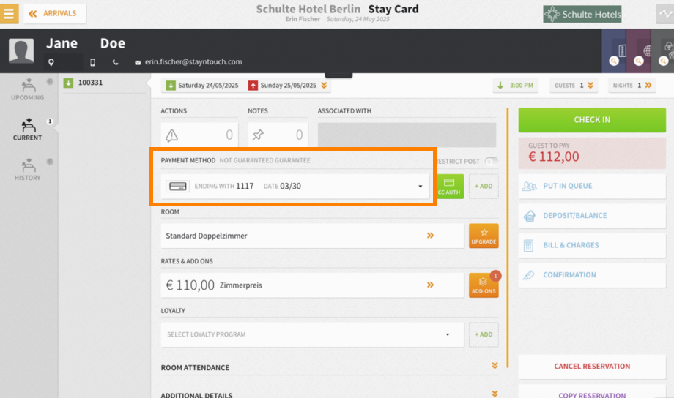Open the payment method card dropdown
Screen dimensions: 674x398
(x=295, y=187)
